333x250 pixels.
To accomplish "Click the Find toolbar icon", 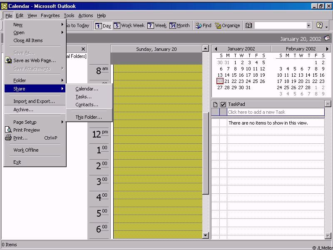I will [199, 26].
